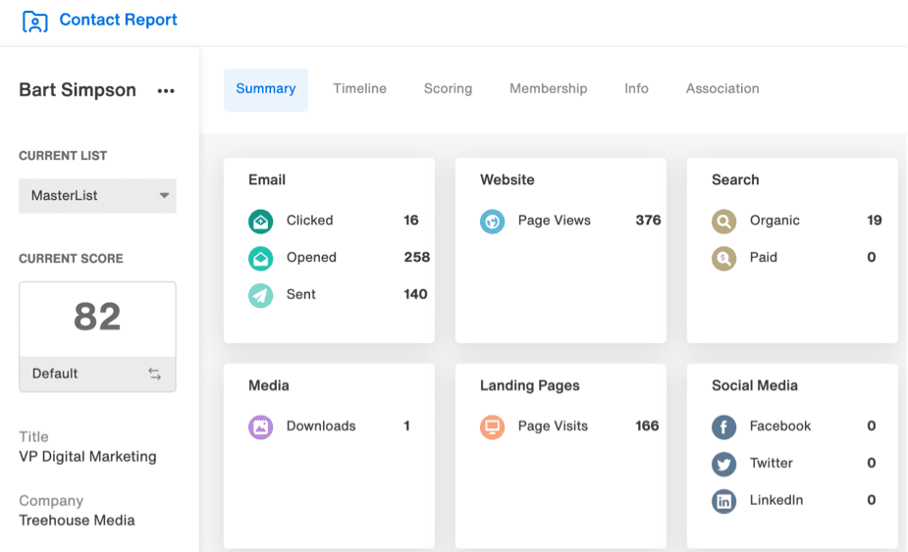Image resolution: width=908 pixels, height=552 pixels.
Task: Go to the Membership tab
Action: tap(548, 89)
